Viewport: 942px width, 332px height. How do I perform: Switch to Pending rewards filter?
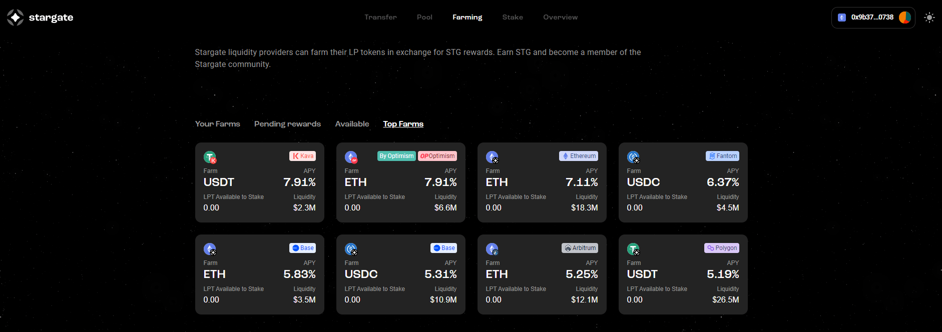click(x=287, y=124)
